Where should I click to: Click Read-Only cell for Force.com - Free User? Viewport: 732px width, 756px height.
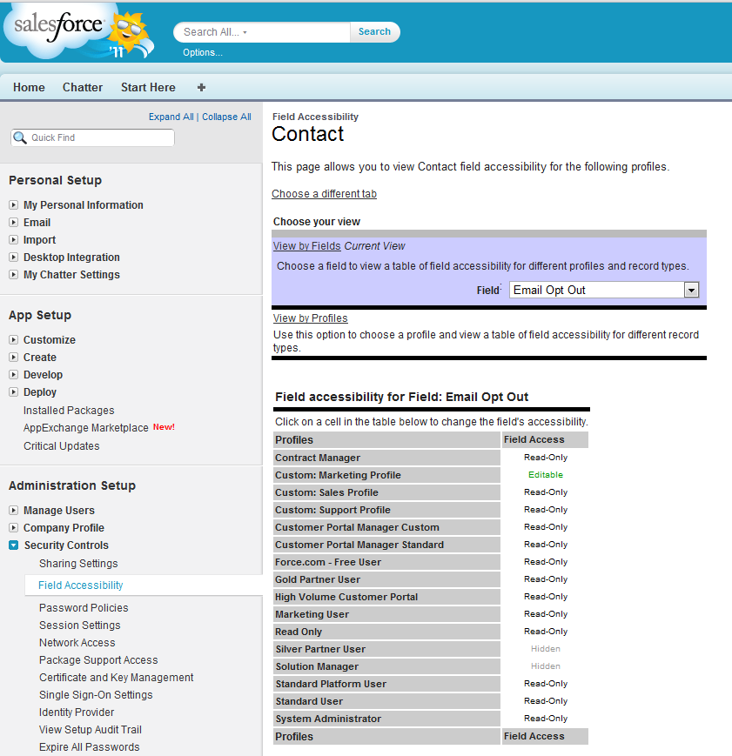click(545, 562)
